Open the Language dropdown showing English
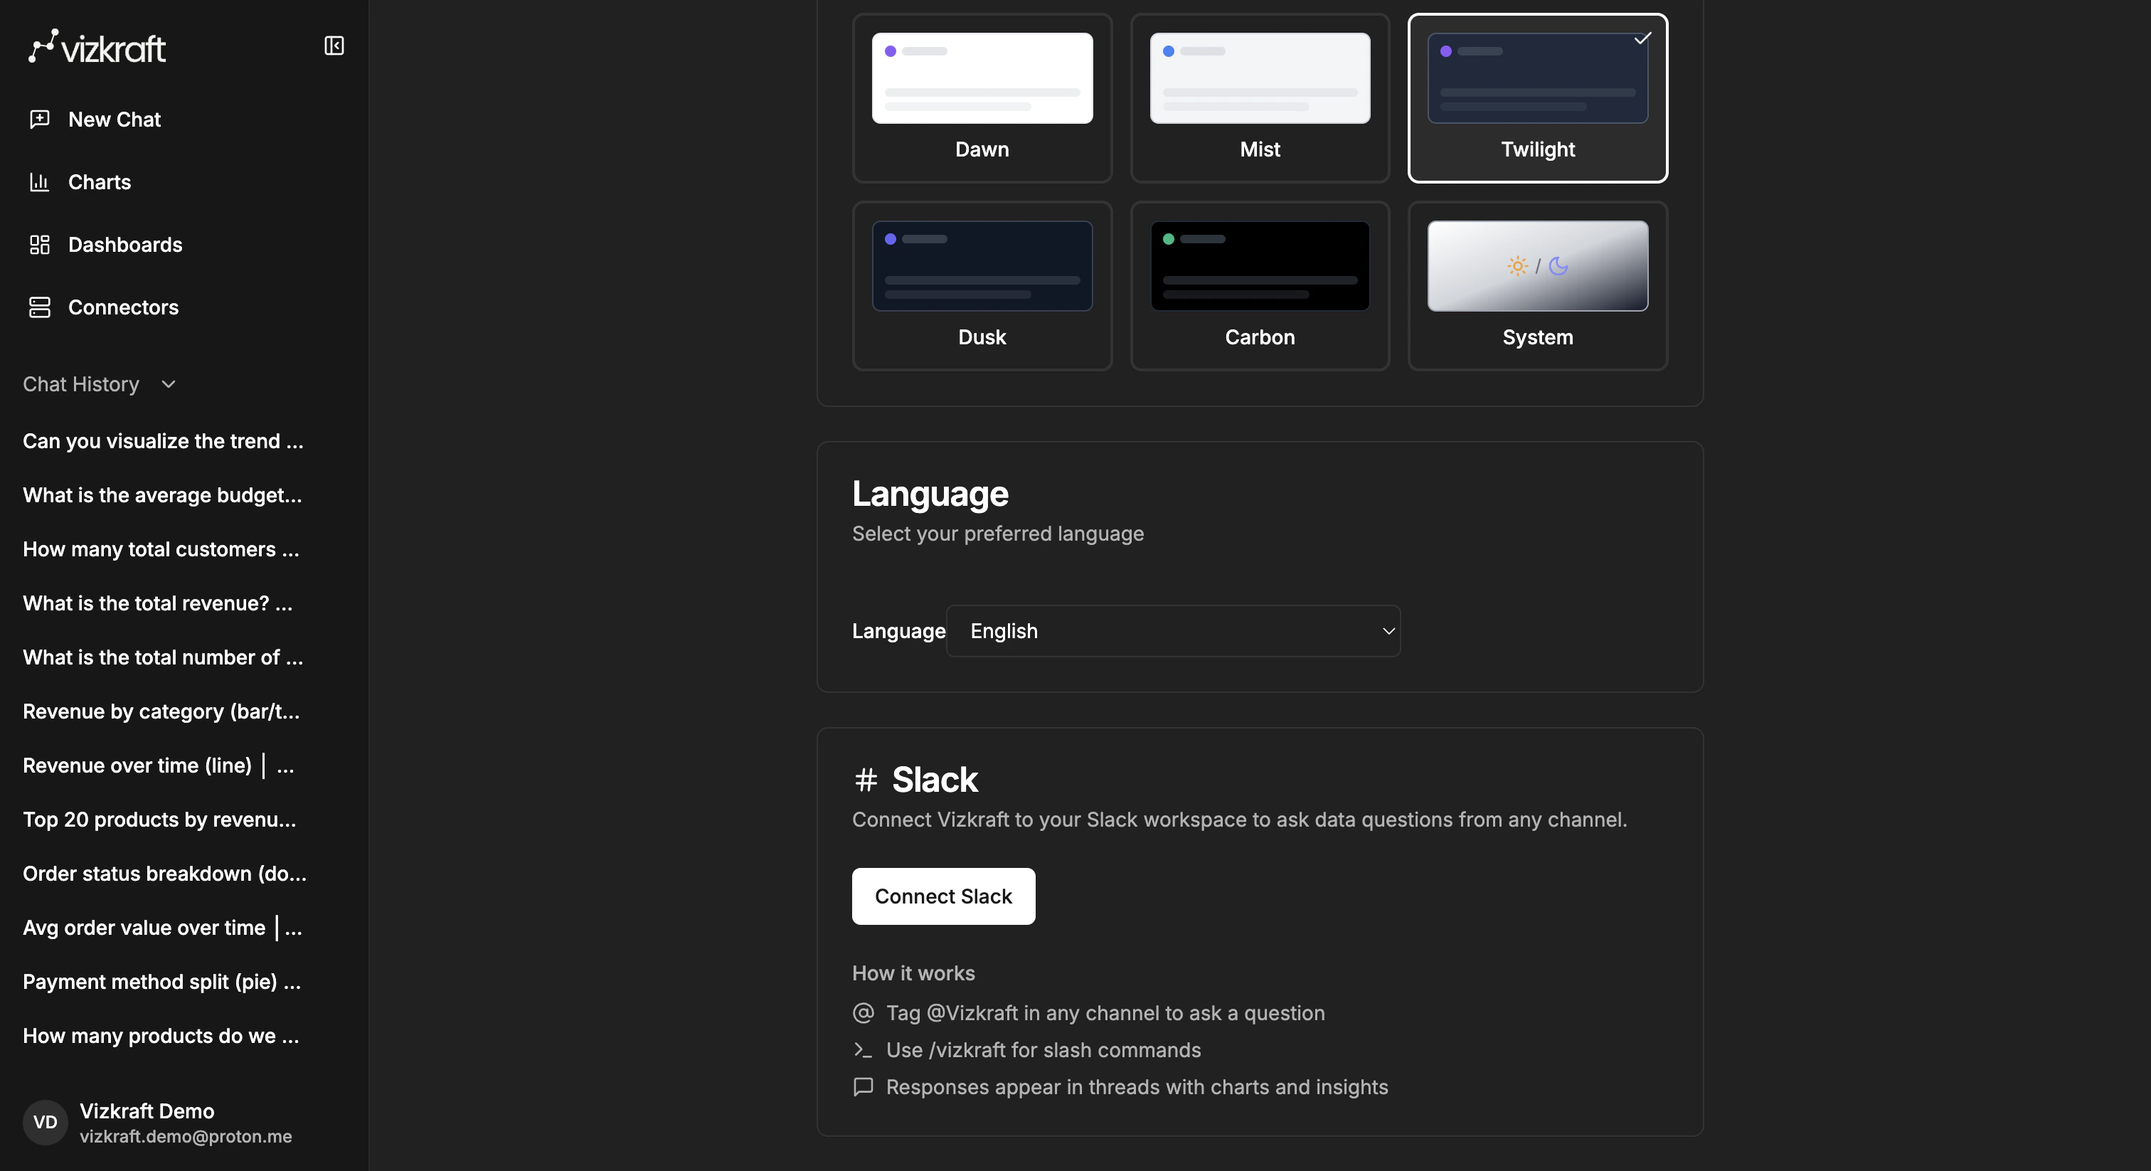 click(x=1172, y=632)
